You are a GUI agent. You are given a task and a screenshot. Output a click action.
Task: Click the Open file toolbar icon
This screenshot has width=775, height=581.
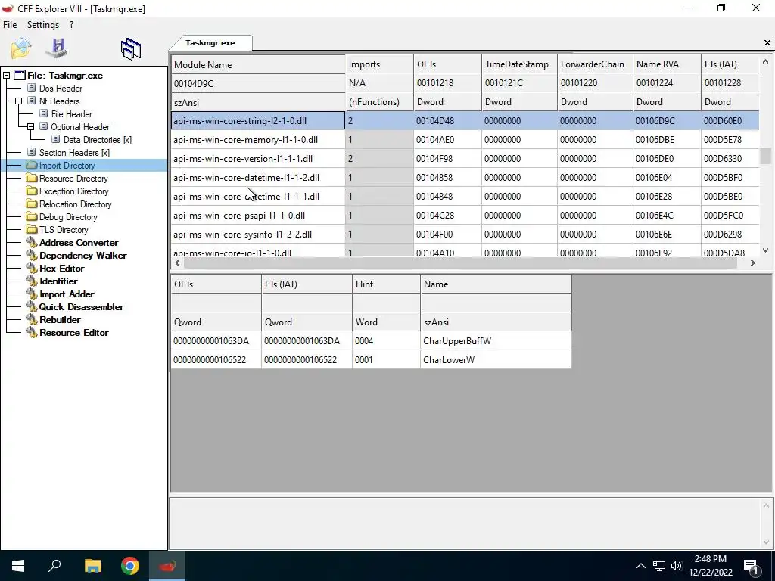click(20, 48)
